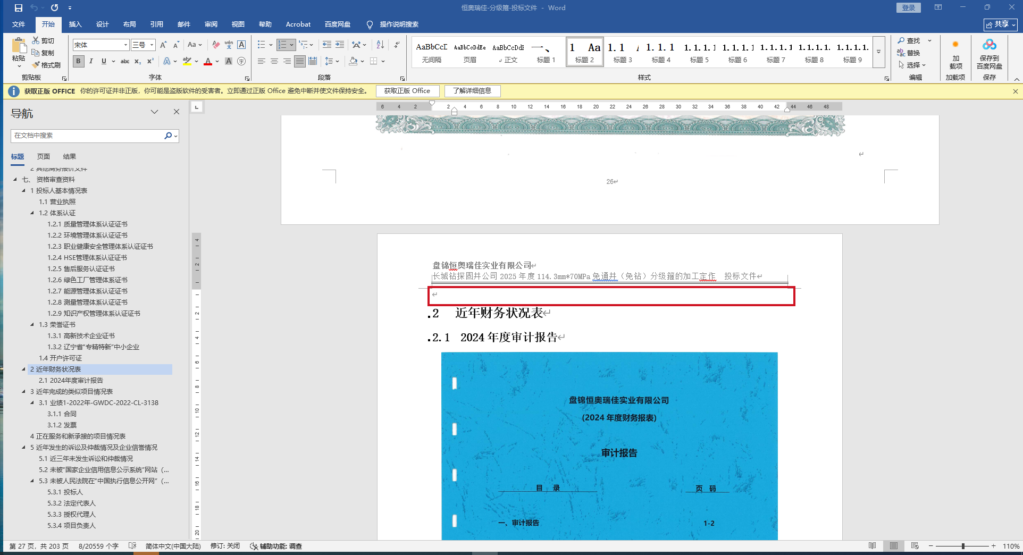Viewport: 1023px width, 555px height.
Task: Click the 登录 sign-in button
Action: click(909, 7)
